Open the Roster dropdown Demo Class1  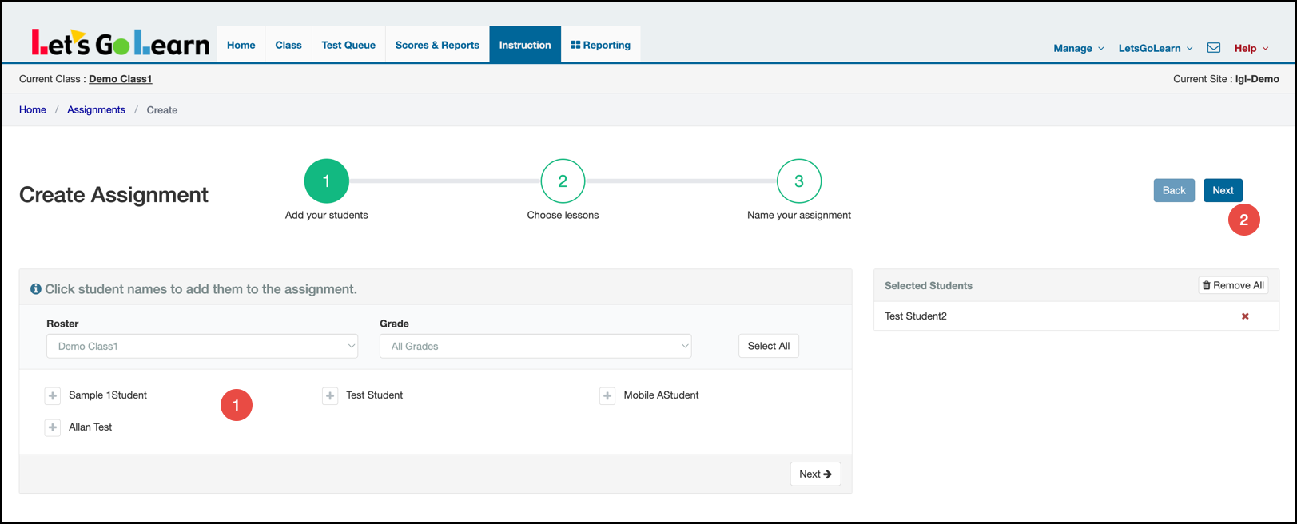tap(202, 346)
